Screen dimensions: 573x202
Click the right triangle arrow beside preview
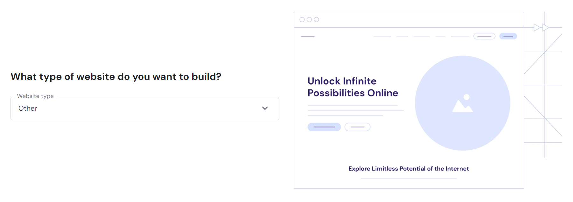[x=546, y=28]
